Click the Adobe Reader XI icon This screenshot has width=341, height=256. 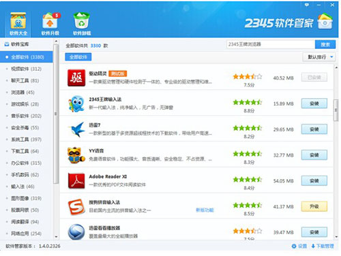[x=76, y=181]
